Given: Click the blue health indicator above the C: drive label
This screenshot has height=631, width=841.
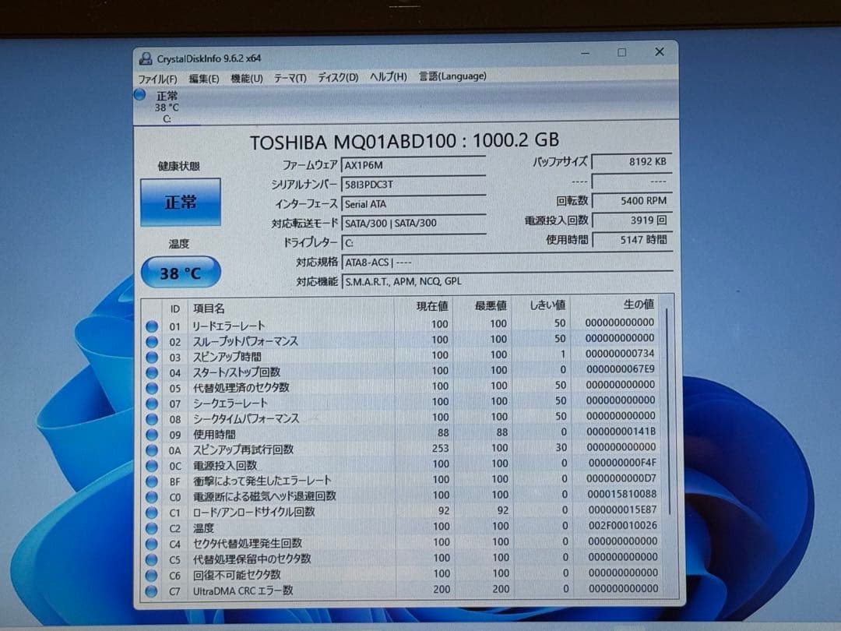Looking at the screenshot, I should (x=139, y=95).
